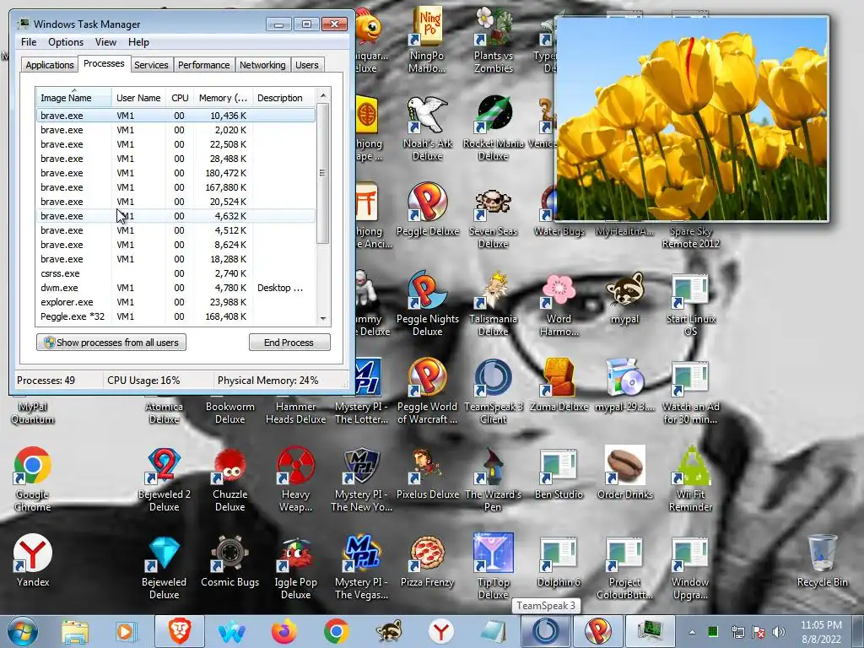Launch Rocket Mania Deluxe desktop icon

493,128
